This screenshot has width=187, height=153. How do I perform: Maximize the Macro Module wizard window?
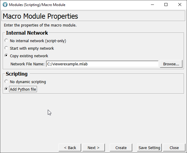coord(166,5)
